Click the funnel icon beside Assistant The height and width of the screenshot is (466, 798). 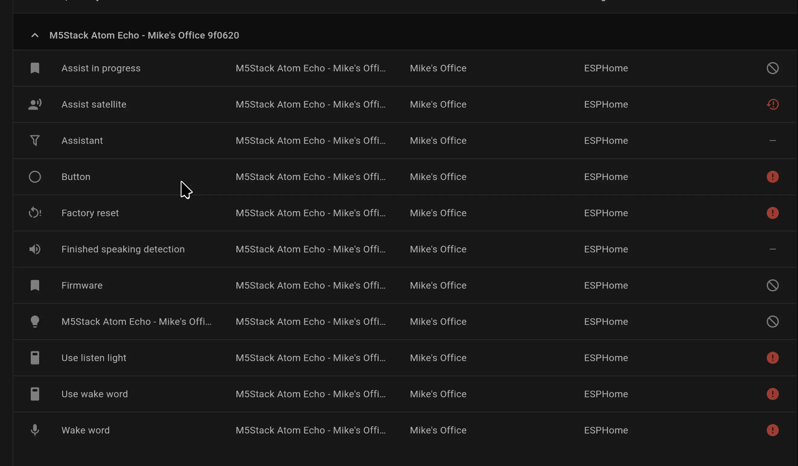click(35, 141)
